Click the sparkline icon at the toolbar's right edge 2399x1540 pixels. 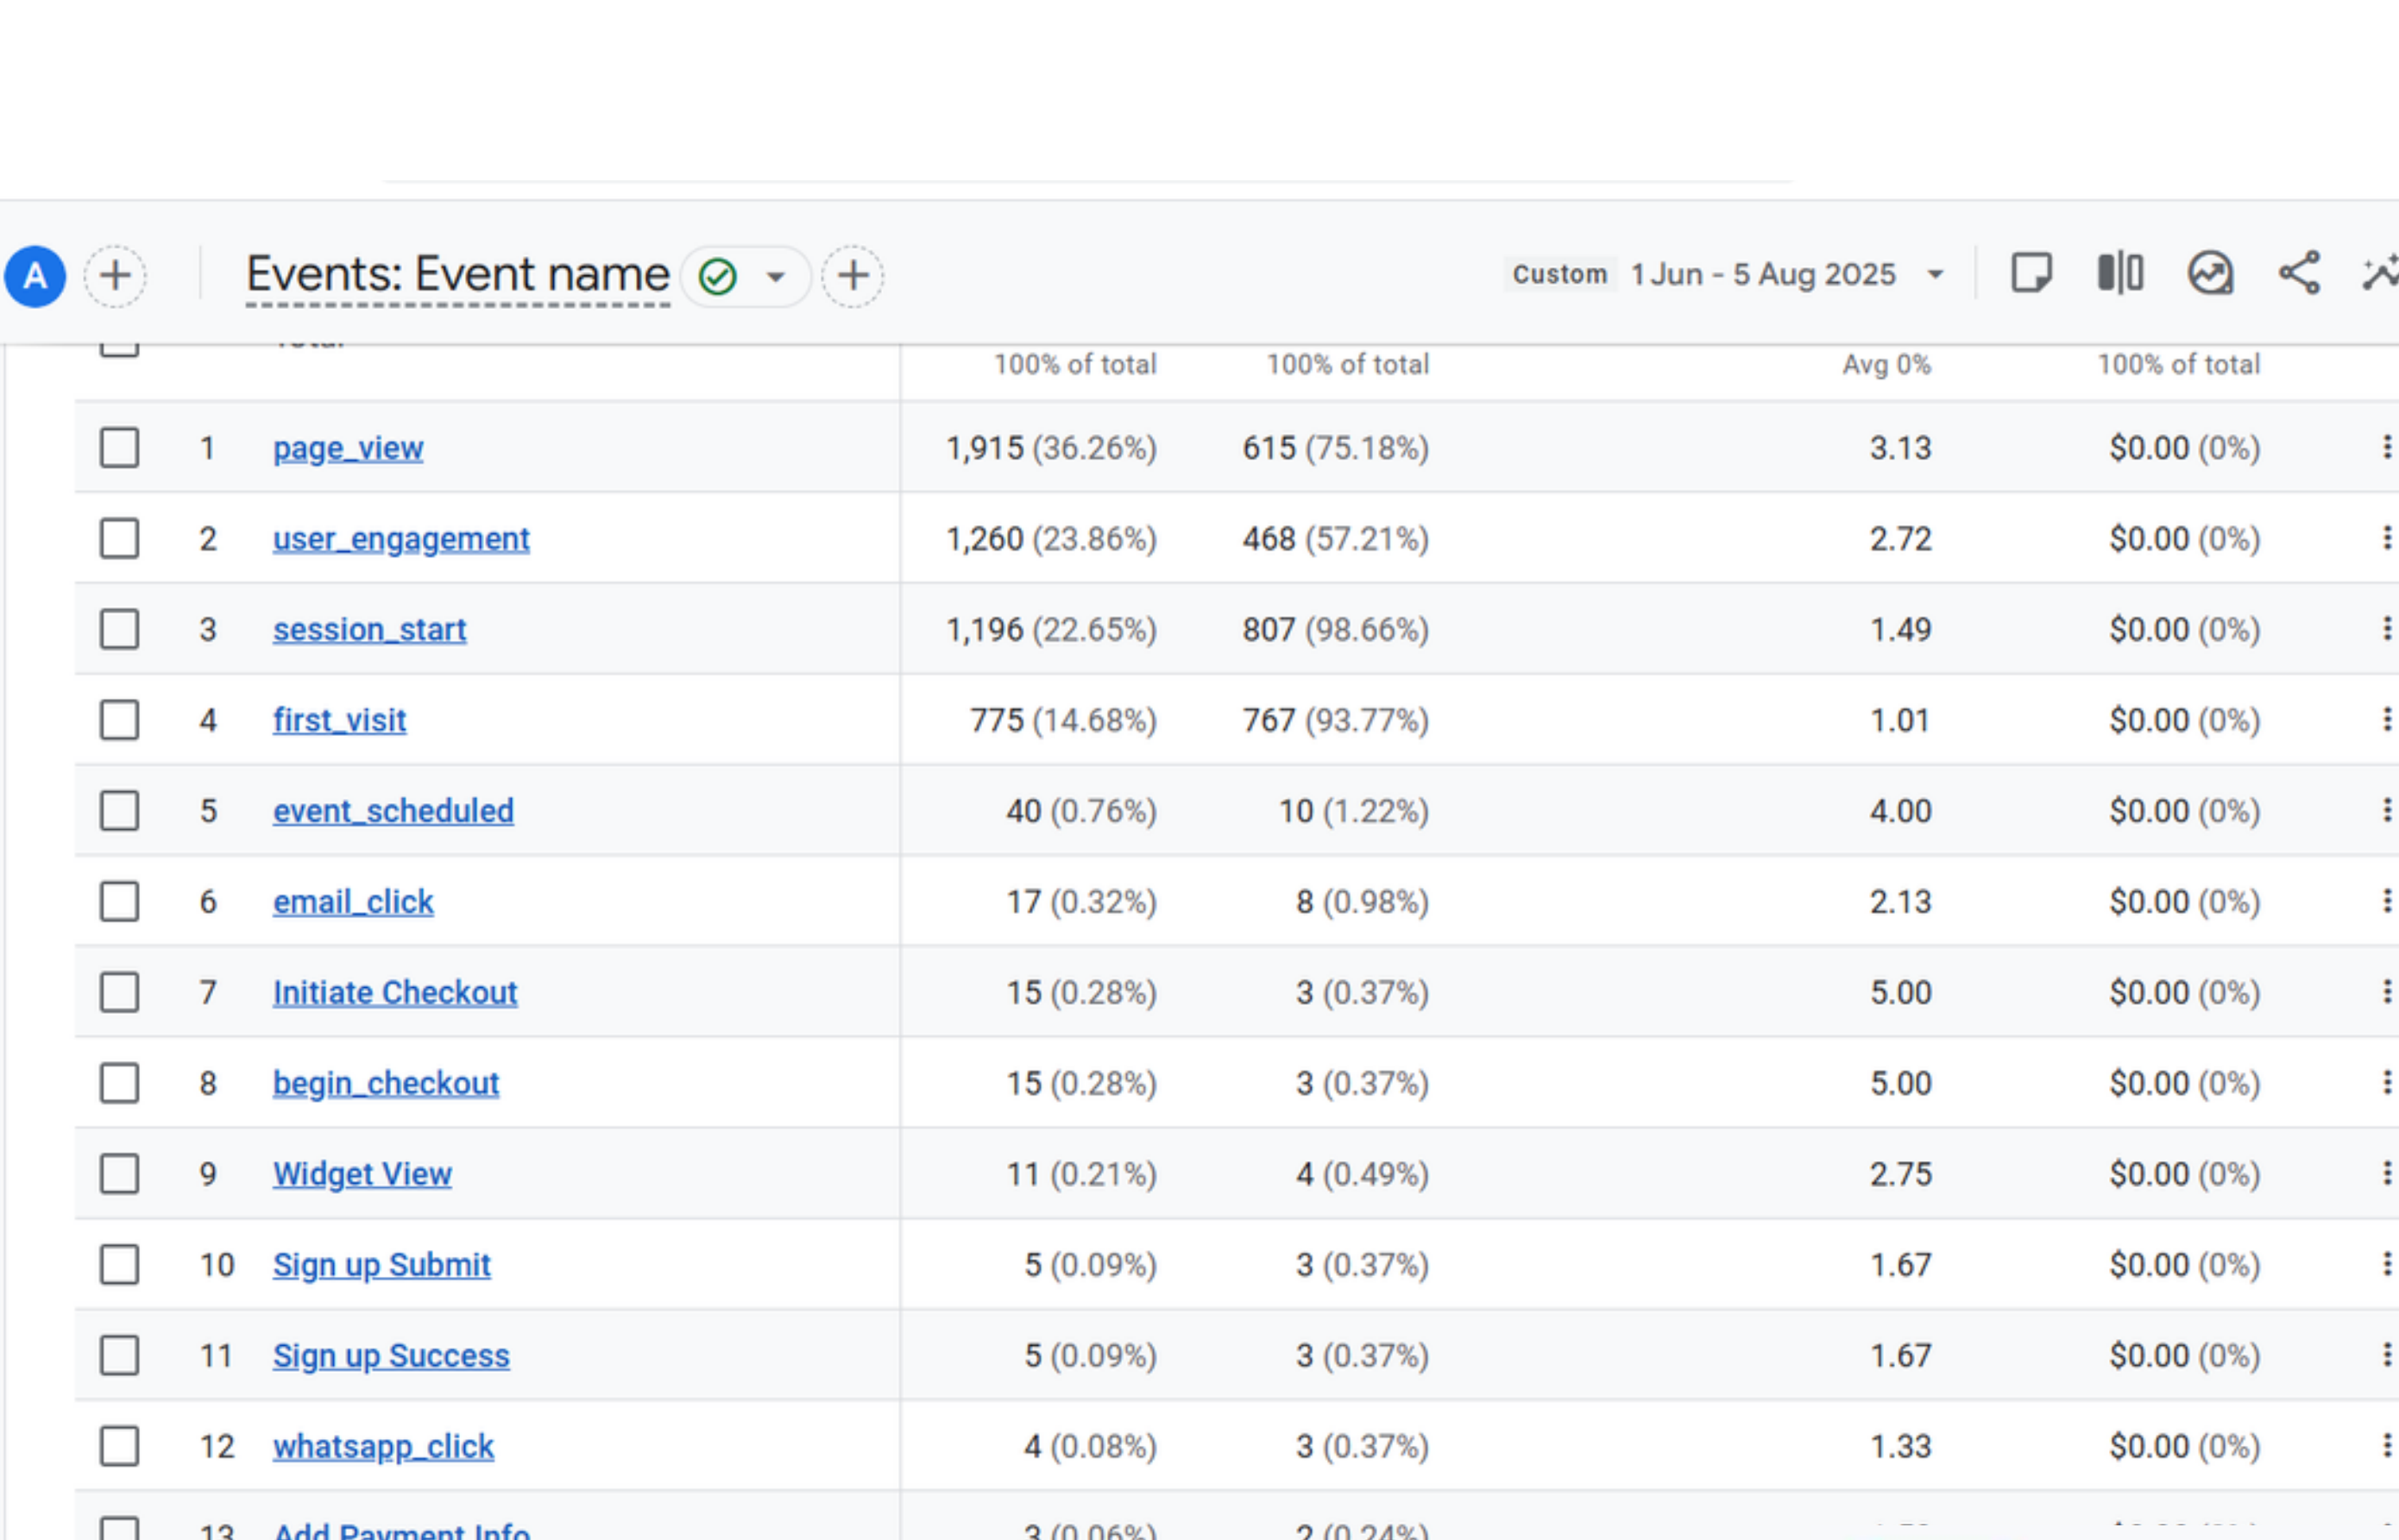2380,273
